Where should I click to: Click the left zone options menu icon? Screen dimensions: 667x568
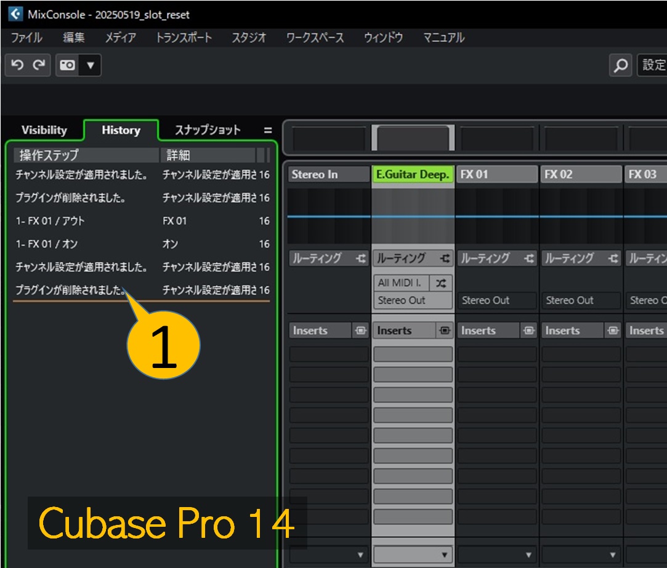[x=267, y=130]
